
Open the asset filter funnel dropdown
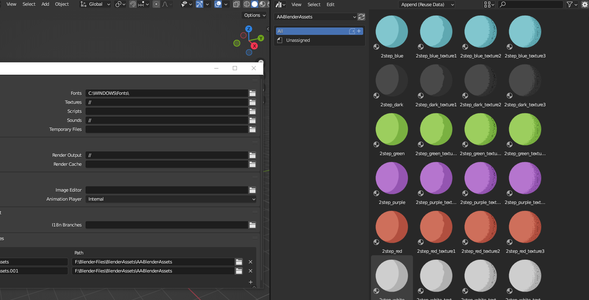point(572,5)
